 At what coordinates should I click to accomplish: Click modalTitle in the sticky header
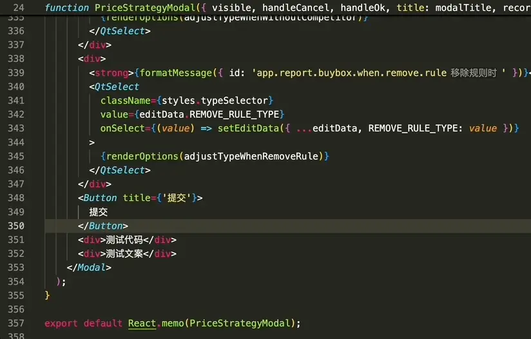coord(463,8)
